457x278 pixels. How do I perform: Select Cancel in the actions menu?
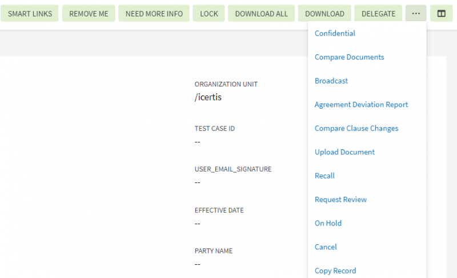pos(326,247)
